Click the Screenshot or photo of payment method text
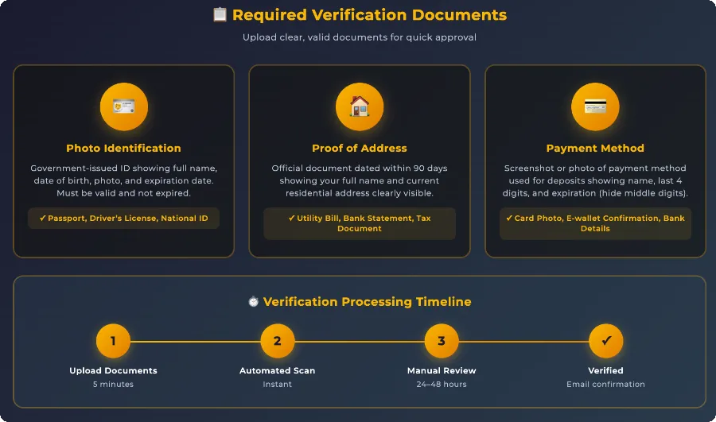 (595, 180)
